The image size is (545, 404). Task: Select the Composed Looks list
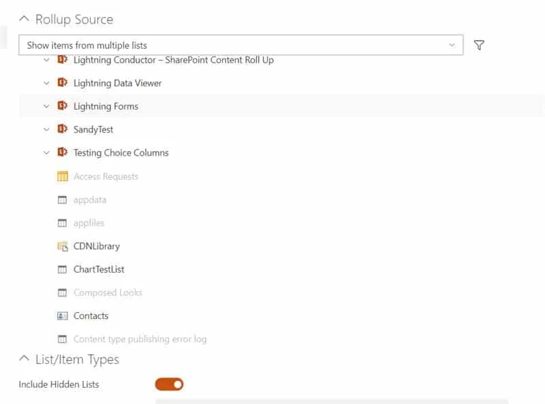coord(108,292)
